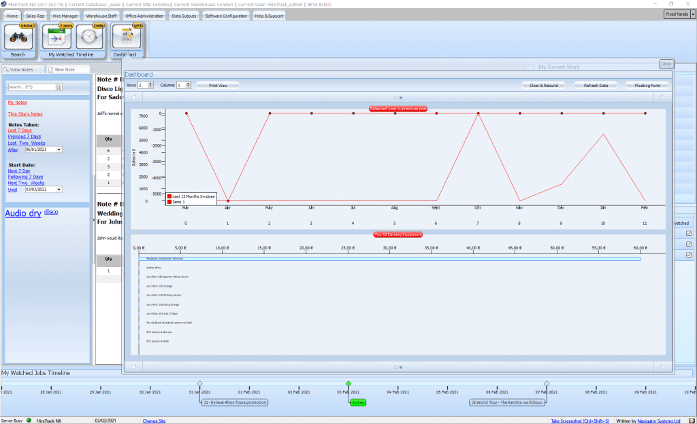The height and width of the screenshot is (424, 697).
Task: Open the Audio dry tag link
Action: (x=23, y=213)
